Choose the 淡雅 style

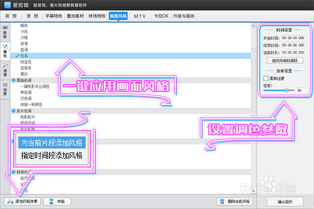point(24,38)
